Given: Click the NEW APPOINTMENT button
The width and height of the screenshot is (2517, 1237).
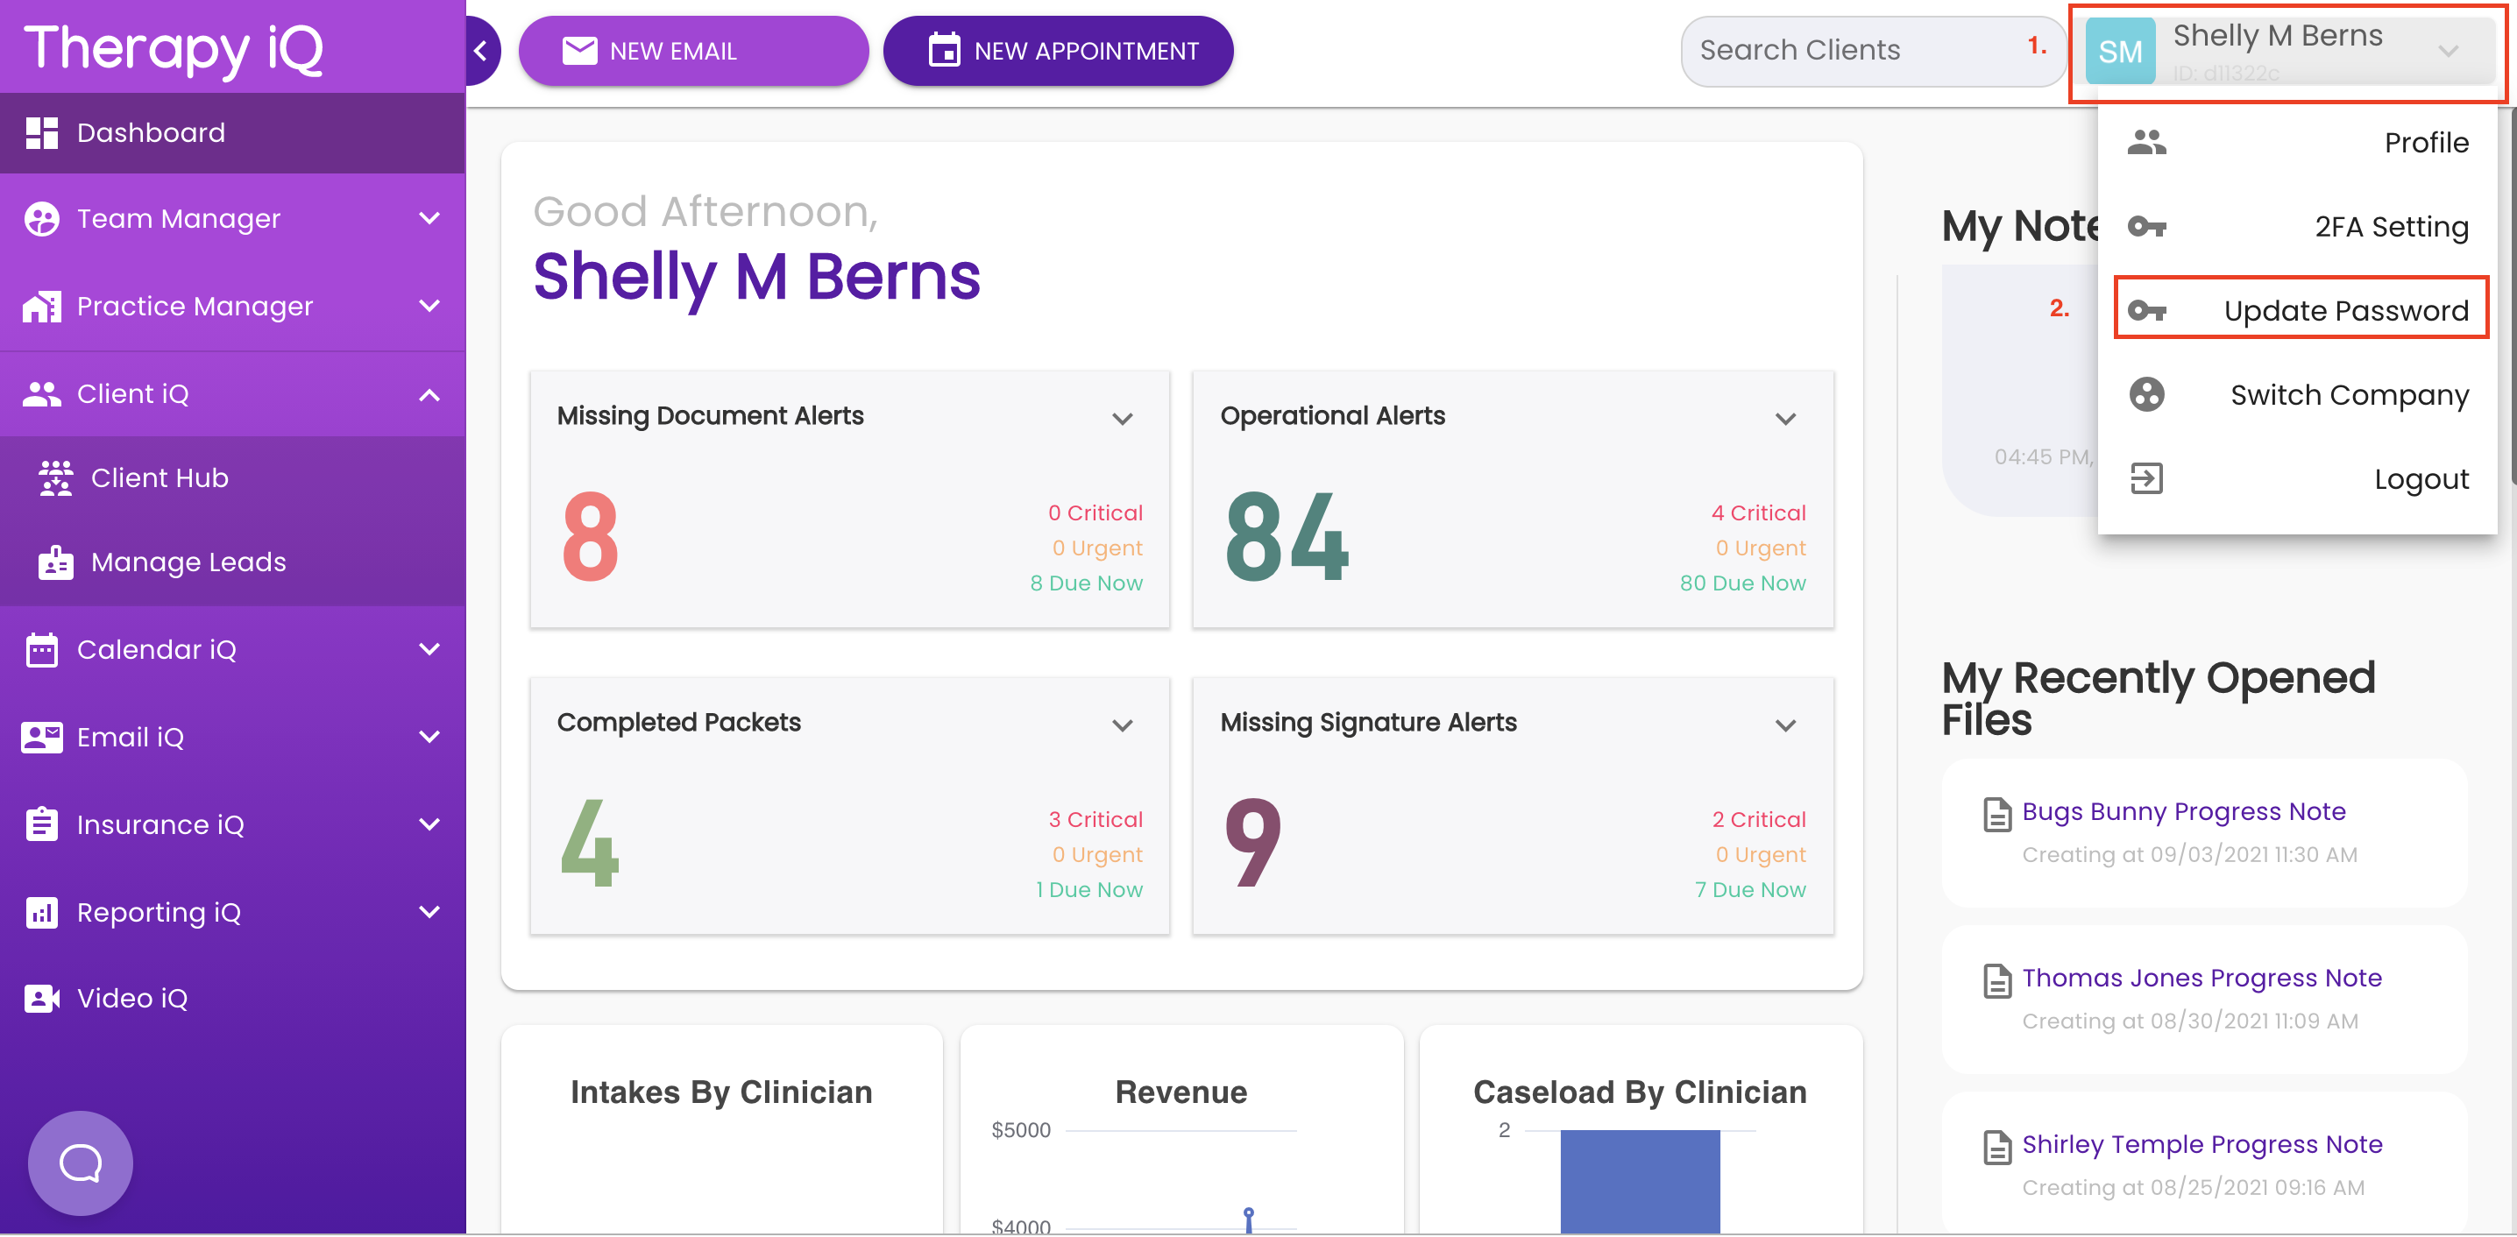Looking at the screenshot, I should 1057,51.
